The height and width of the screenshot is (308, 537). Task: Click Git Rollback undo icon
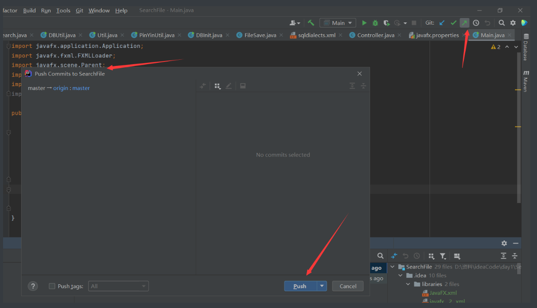487,23
